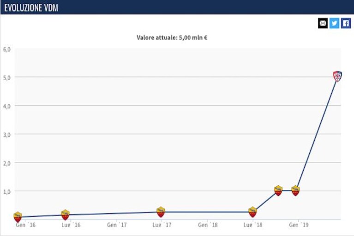Click the EVOLUZIONE VDM header title
Viewport: 354px width, 236px height.
coord(31,8)
